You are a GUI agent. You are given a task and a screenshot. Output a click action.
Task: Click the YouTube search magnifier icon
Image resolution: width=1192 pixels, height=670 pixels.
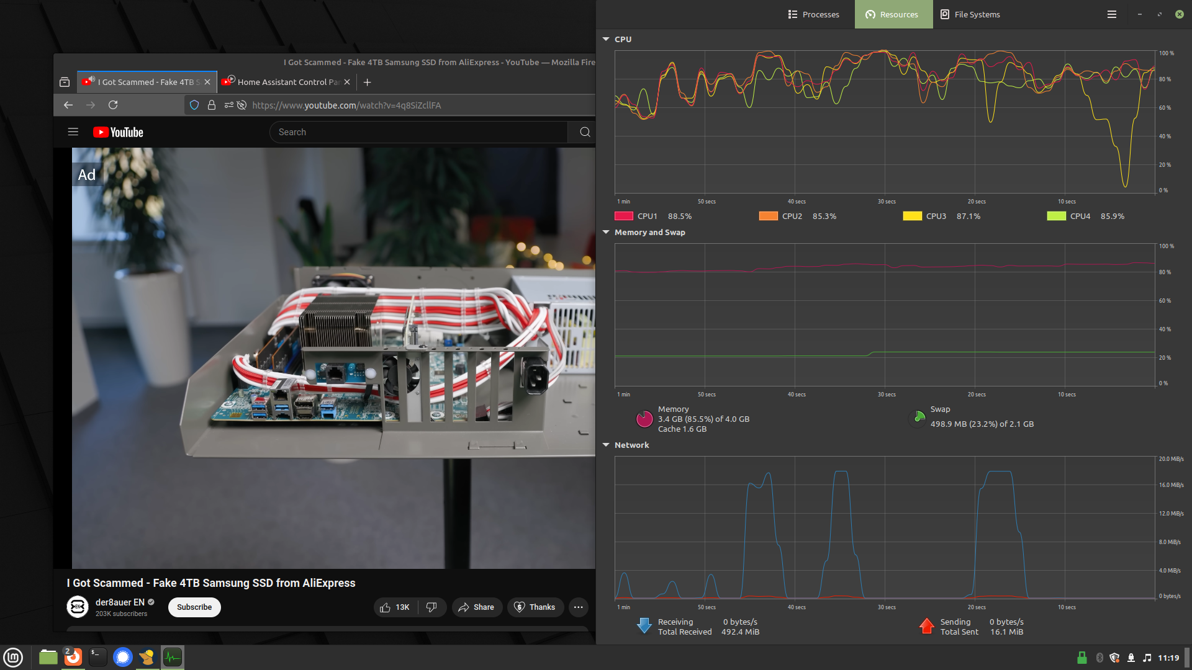584,132
